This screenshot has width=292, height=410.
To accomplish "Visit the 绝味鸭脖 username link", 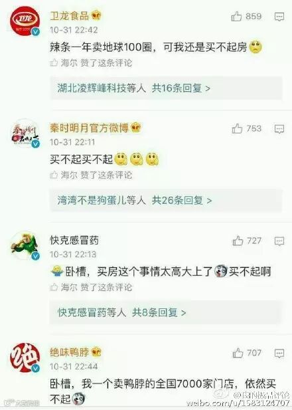I will (70, 352).
